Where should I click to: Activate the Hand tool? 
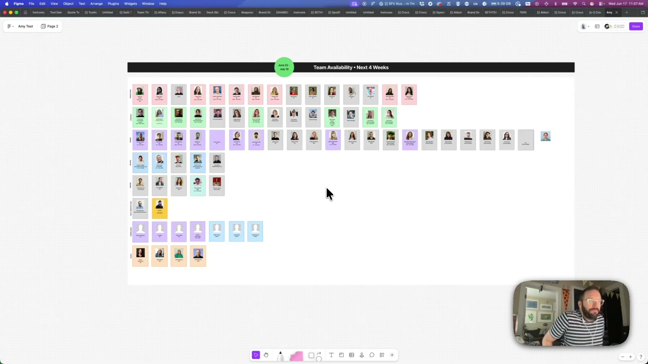coord(266,355)
